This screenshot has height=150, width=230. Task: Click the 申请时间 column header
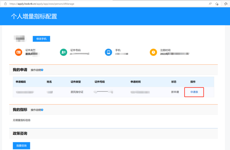tap(136, 82)
